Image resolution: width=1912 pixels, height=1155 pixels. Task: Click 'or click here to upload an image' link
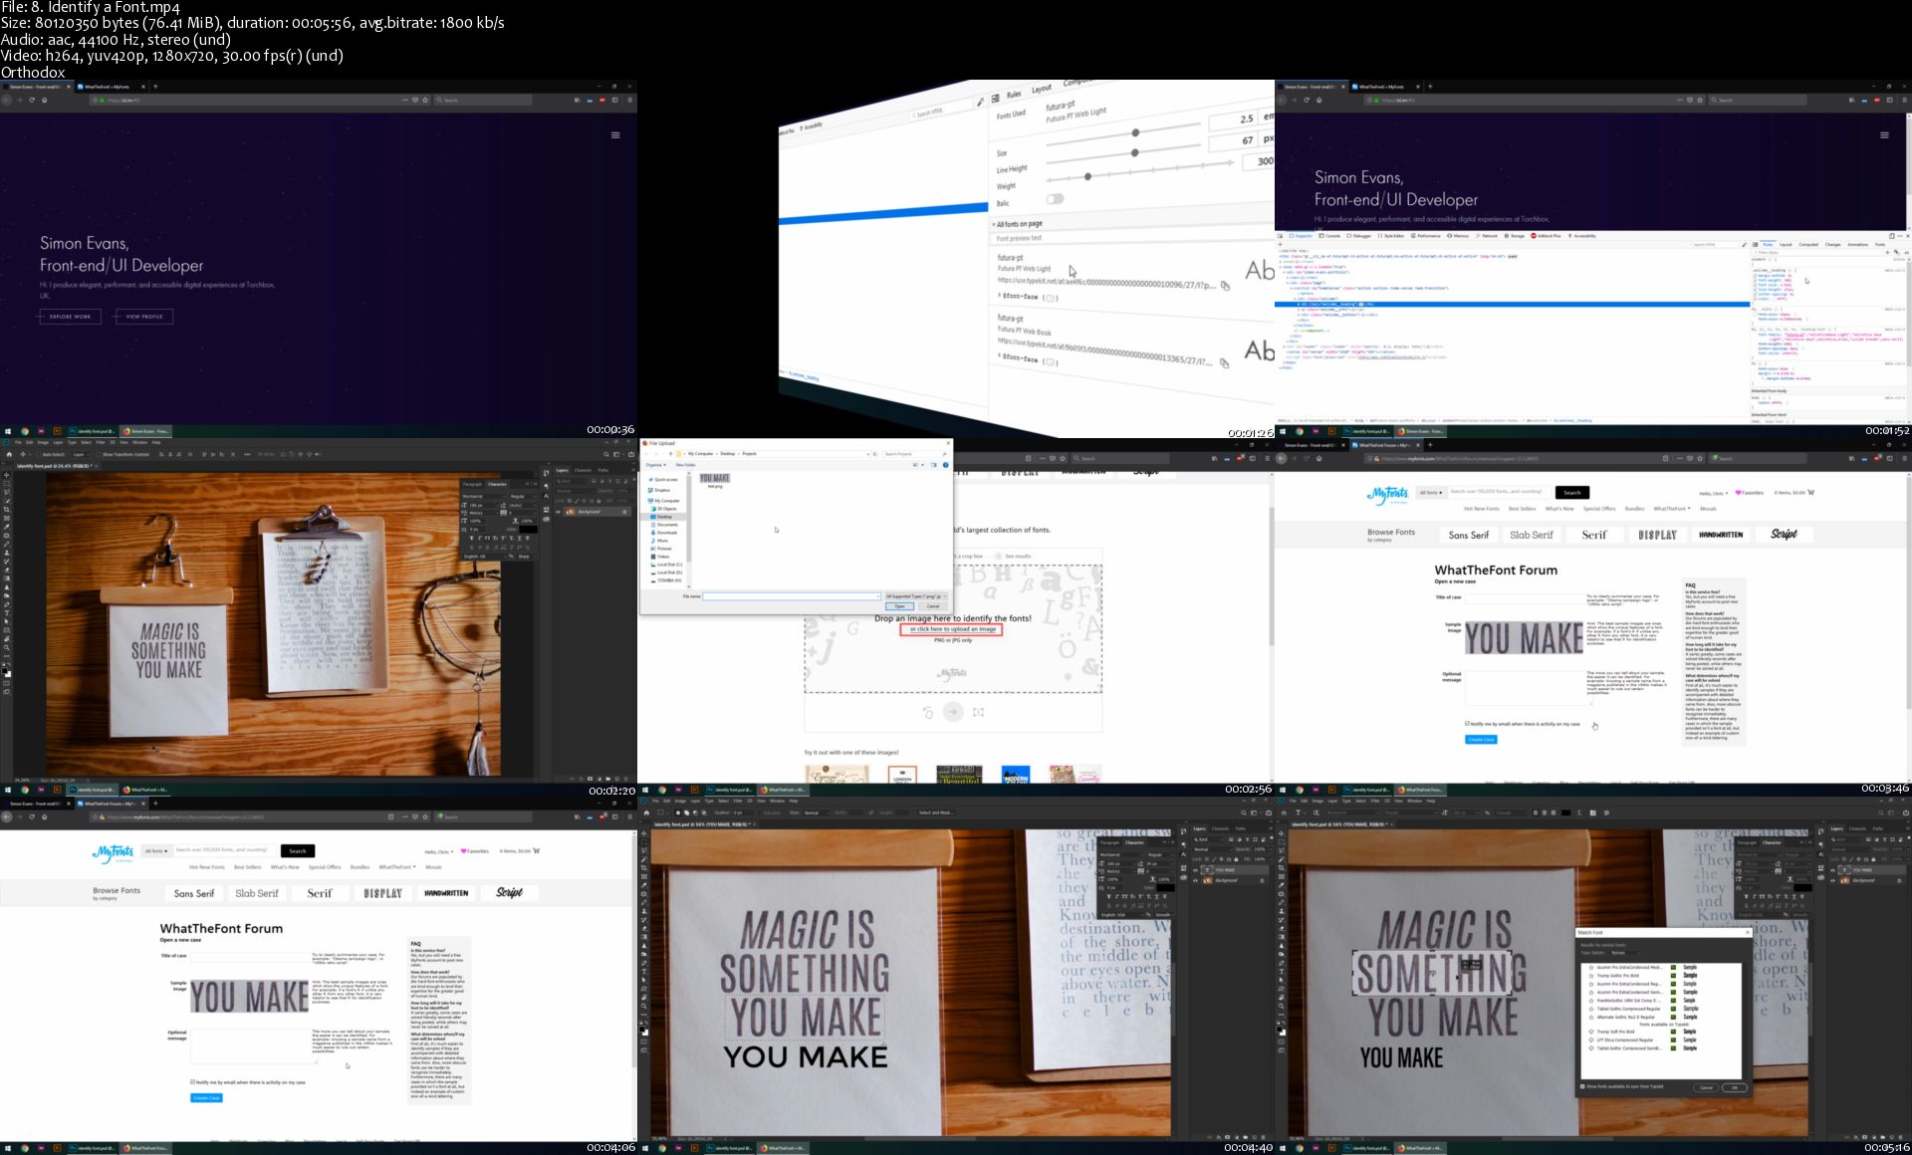(x=952, y=629)
